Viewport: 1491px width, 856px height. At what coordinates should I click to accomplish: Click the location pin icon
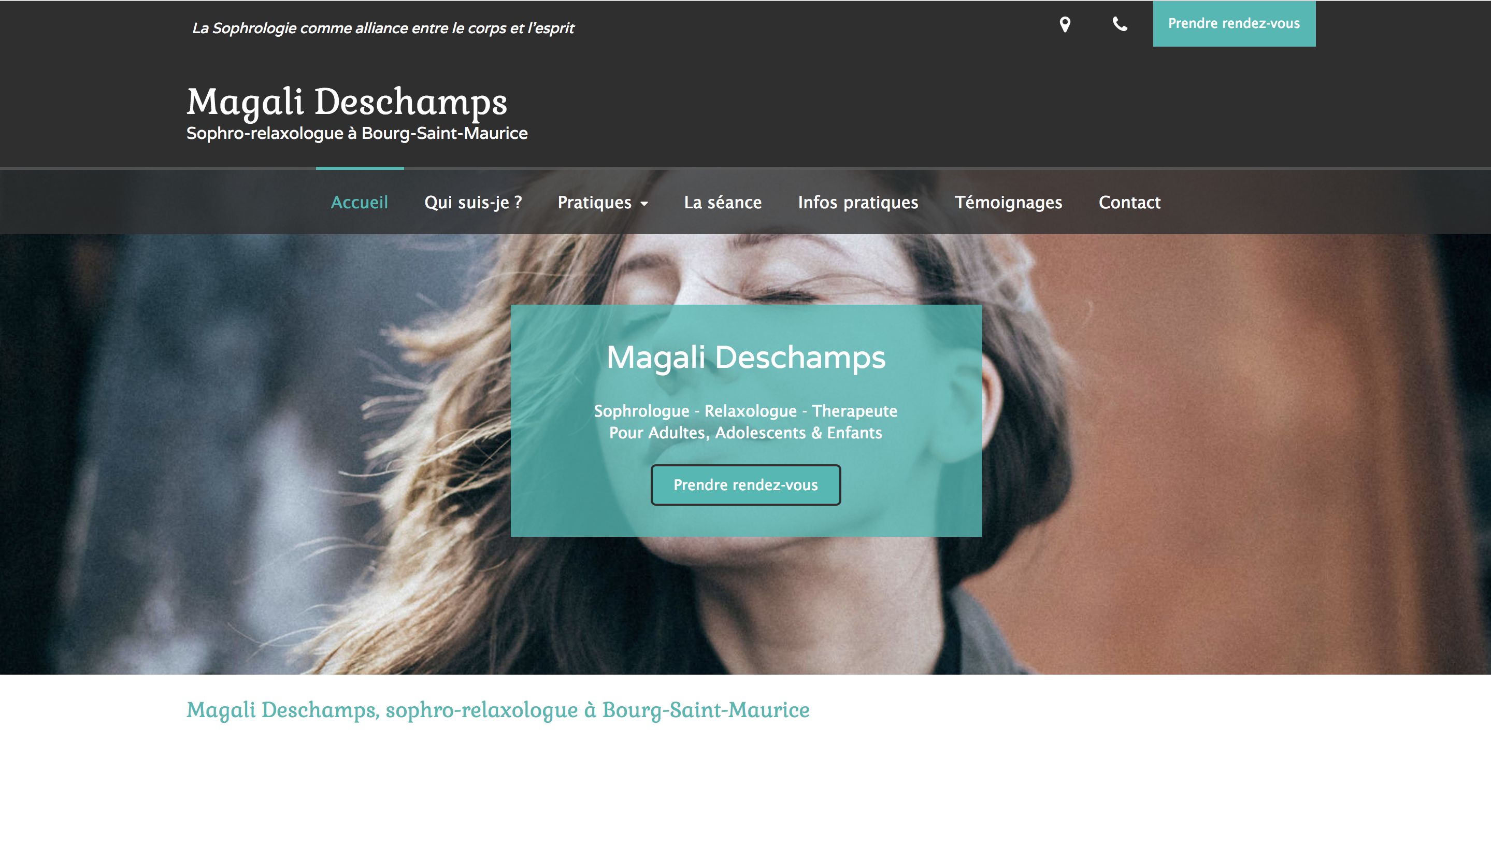(1064, 24)
